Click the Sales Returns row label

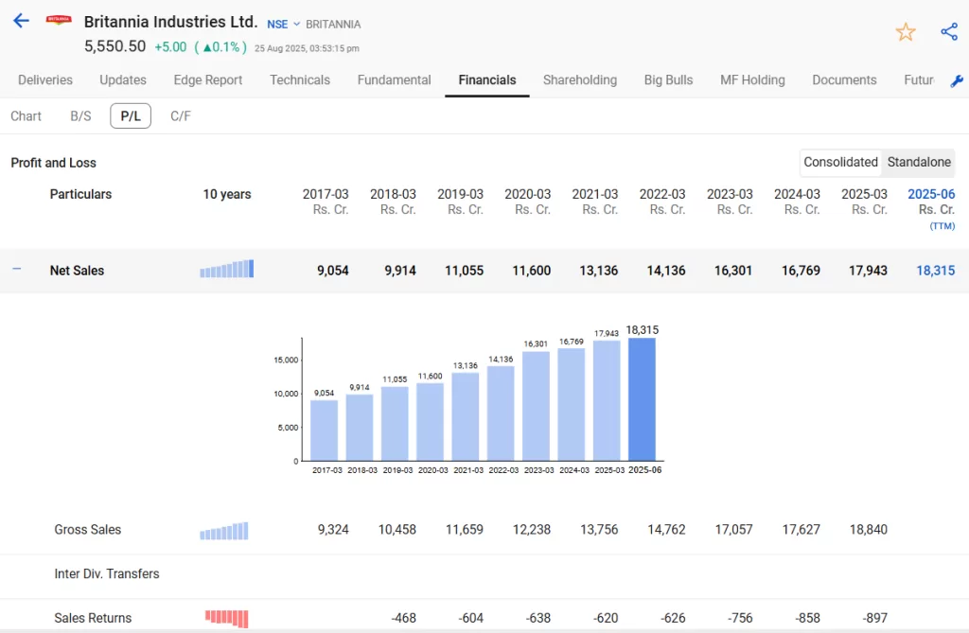(93, 618)
